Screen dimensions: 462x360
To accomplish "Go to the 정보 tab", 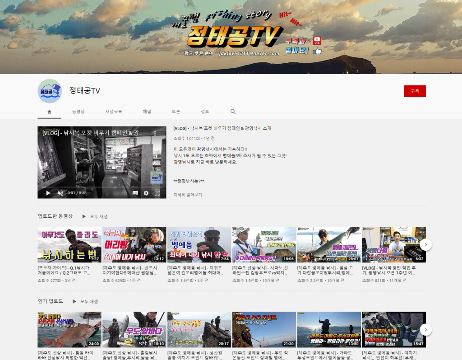I will tap(205, 112).
